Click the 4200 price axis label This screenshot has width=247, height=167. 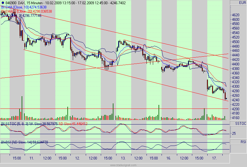(x=236, y=109)
